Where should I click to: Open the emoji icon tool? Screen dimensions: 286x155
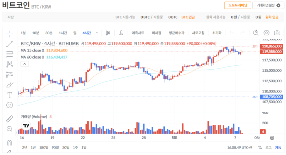click(10, 105)
